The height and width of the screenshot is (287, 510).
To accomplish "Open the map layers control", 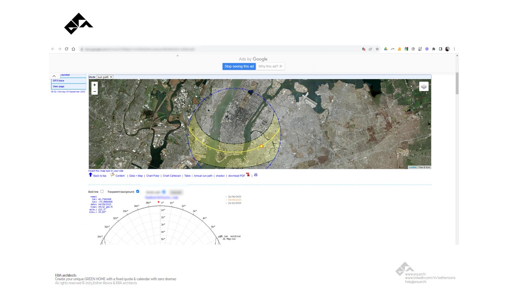I will [x=424, y=86].
